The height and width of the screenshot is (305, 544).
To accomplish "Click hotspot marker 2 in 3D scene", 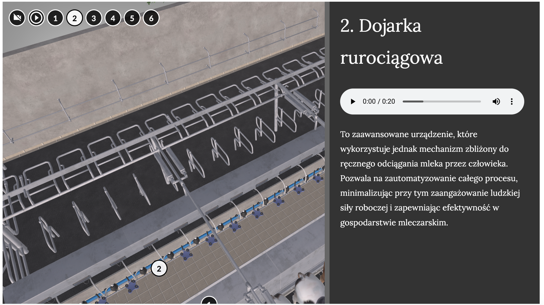I will click(x=159, y=268).
